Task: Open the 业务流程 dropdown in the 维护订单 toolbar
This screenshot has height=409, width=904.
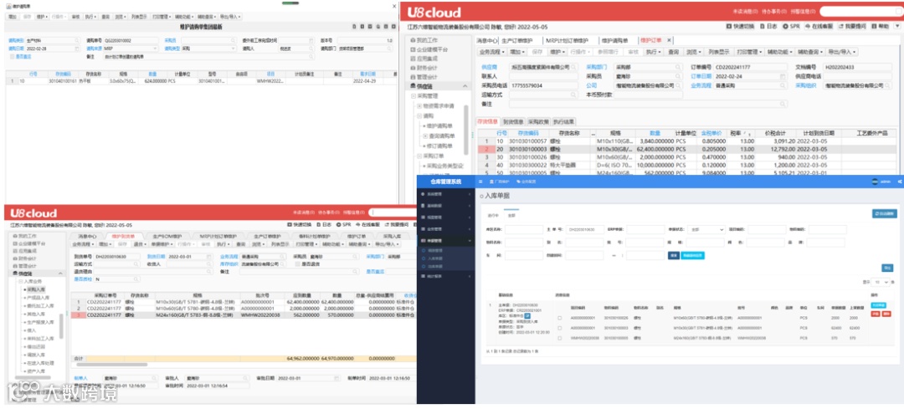Action: [x=493, y=52]
